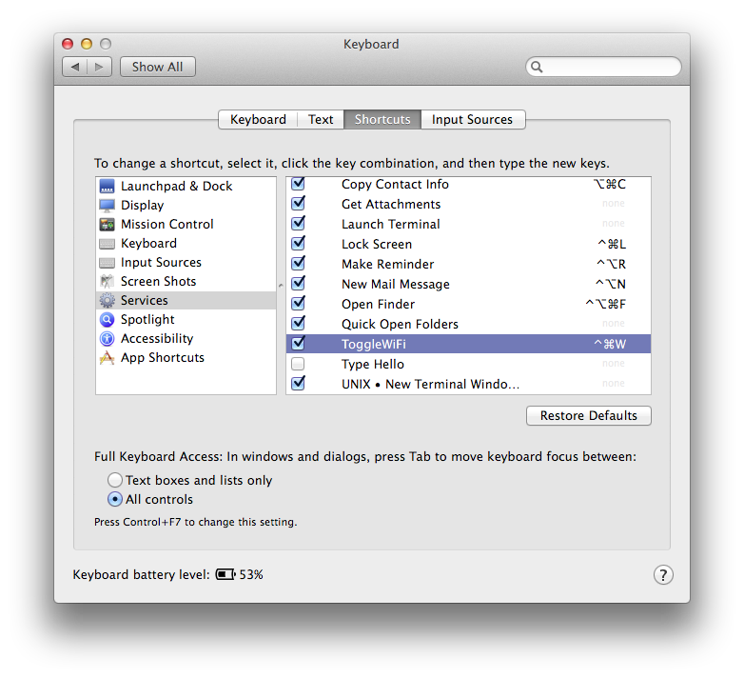
Task: Select the Accessibility category label
Action: pyautogui.click(x=157, y=339)
